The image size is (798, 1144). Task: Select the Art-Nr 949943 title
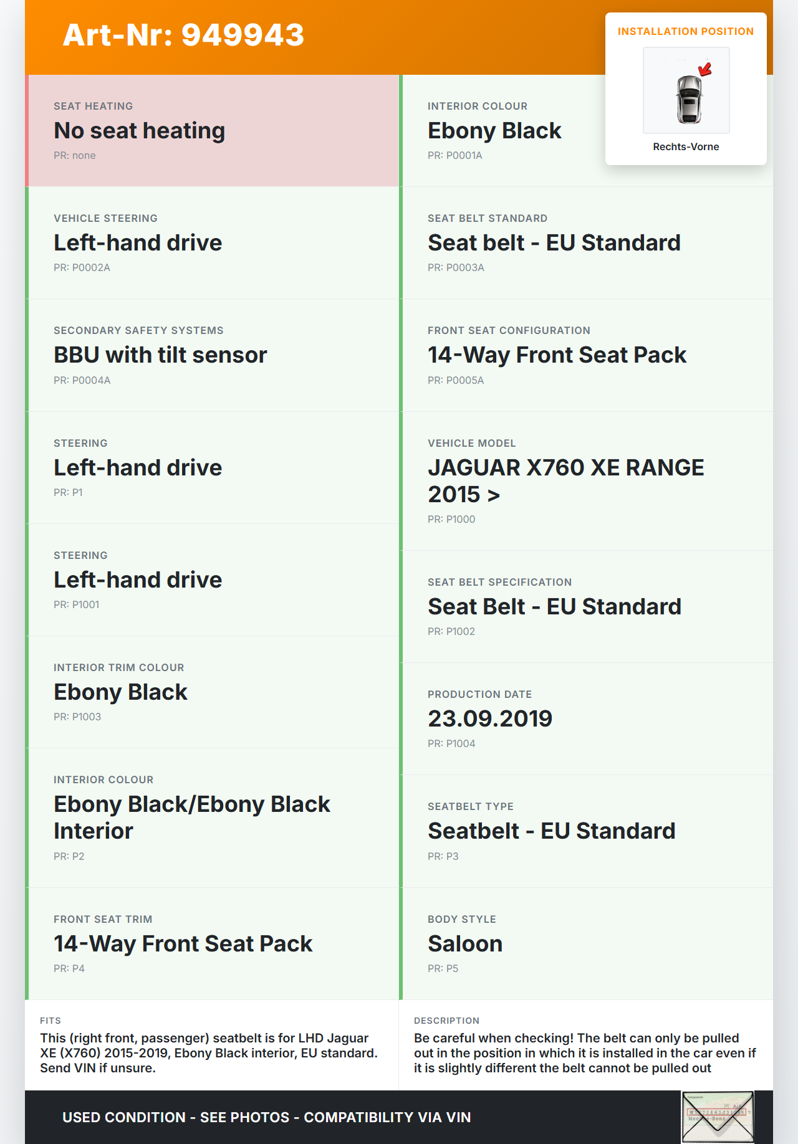[x=183, y=35]
